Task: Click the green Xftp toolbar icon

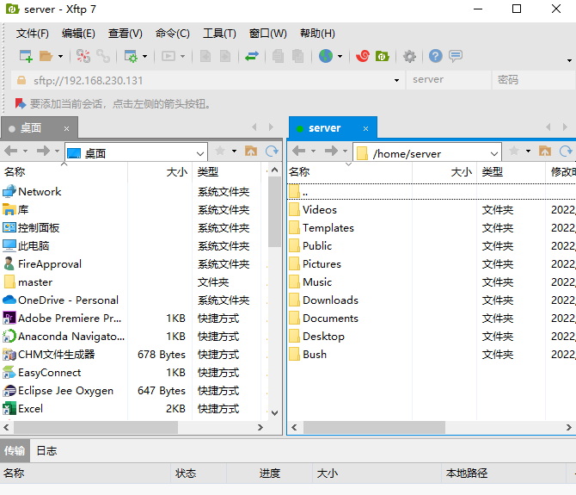Action: 383,56
